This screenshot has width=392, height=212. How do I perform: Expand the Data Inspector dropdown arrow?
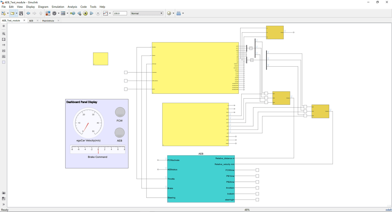pos(110,13)
